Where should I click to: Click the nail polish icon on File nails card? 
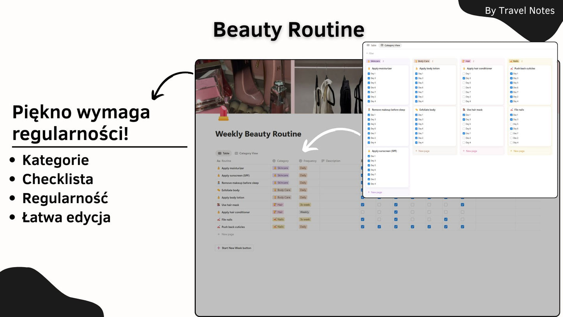(511, 110)
